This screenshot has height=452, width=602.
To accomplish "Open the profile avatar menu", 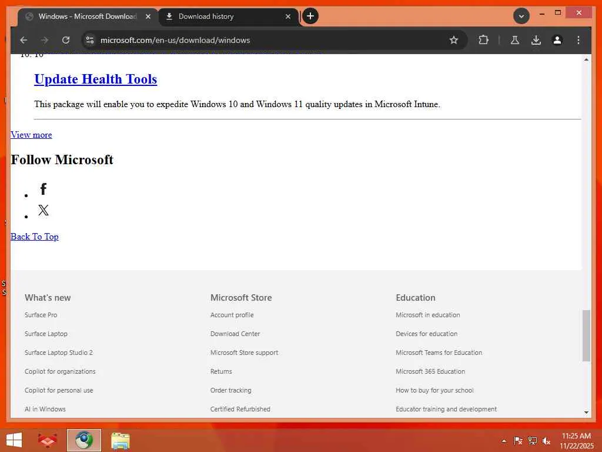I will 557,40.
